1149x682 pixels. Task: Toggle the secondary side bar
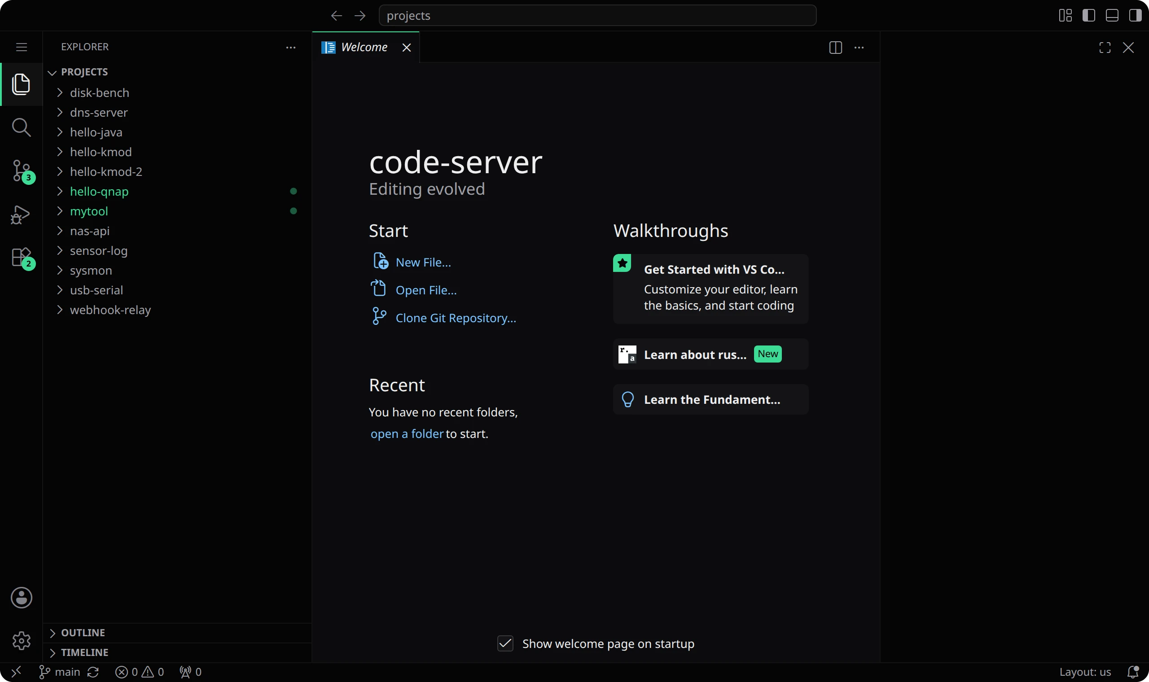1135,16
